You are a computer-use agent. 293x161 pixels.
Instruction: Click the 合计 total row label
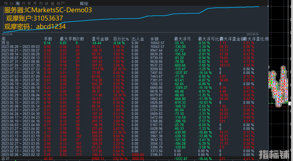tap(5, 159)
